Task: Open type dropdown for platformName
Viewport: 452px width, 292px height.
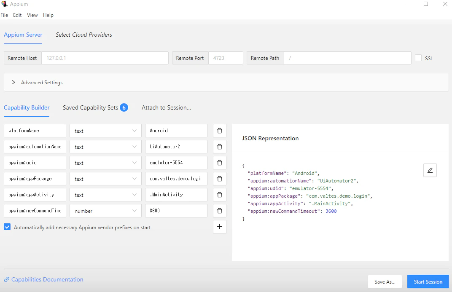Action: pos(105,131)
